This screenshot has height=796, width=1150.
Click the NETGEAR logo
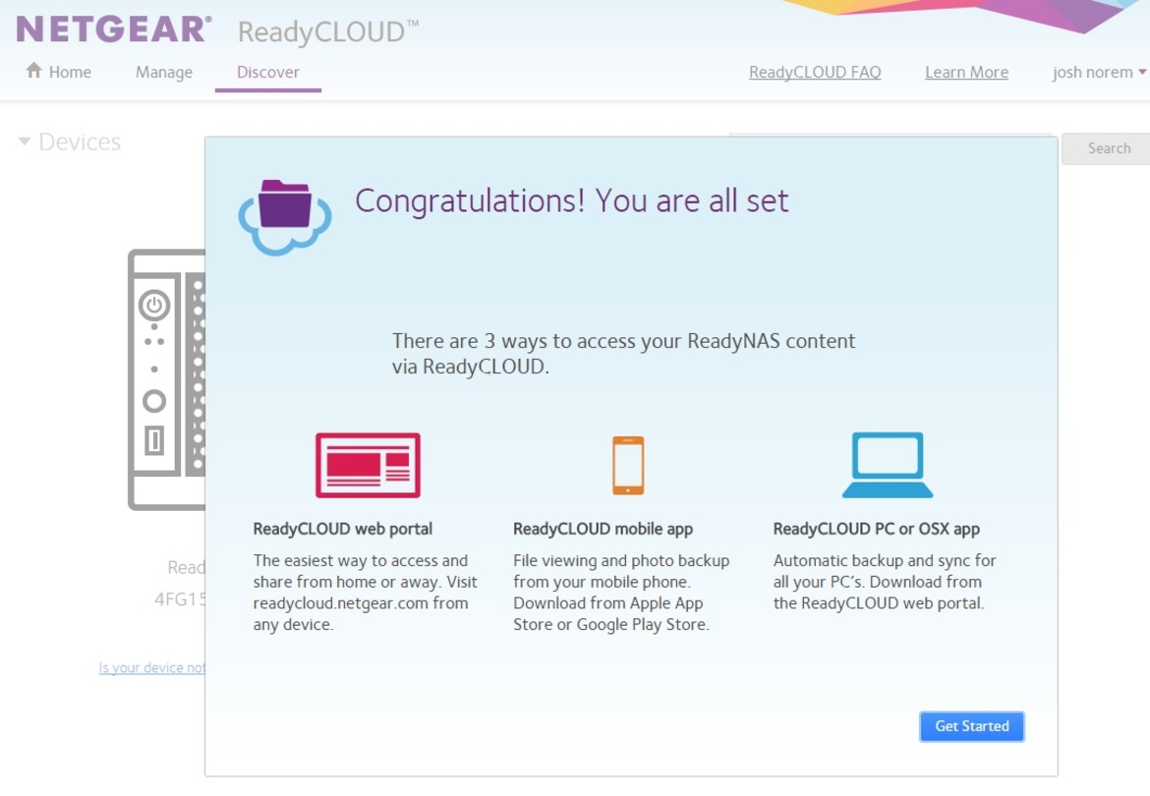pos(114,29)
